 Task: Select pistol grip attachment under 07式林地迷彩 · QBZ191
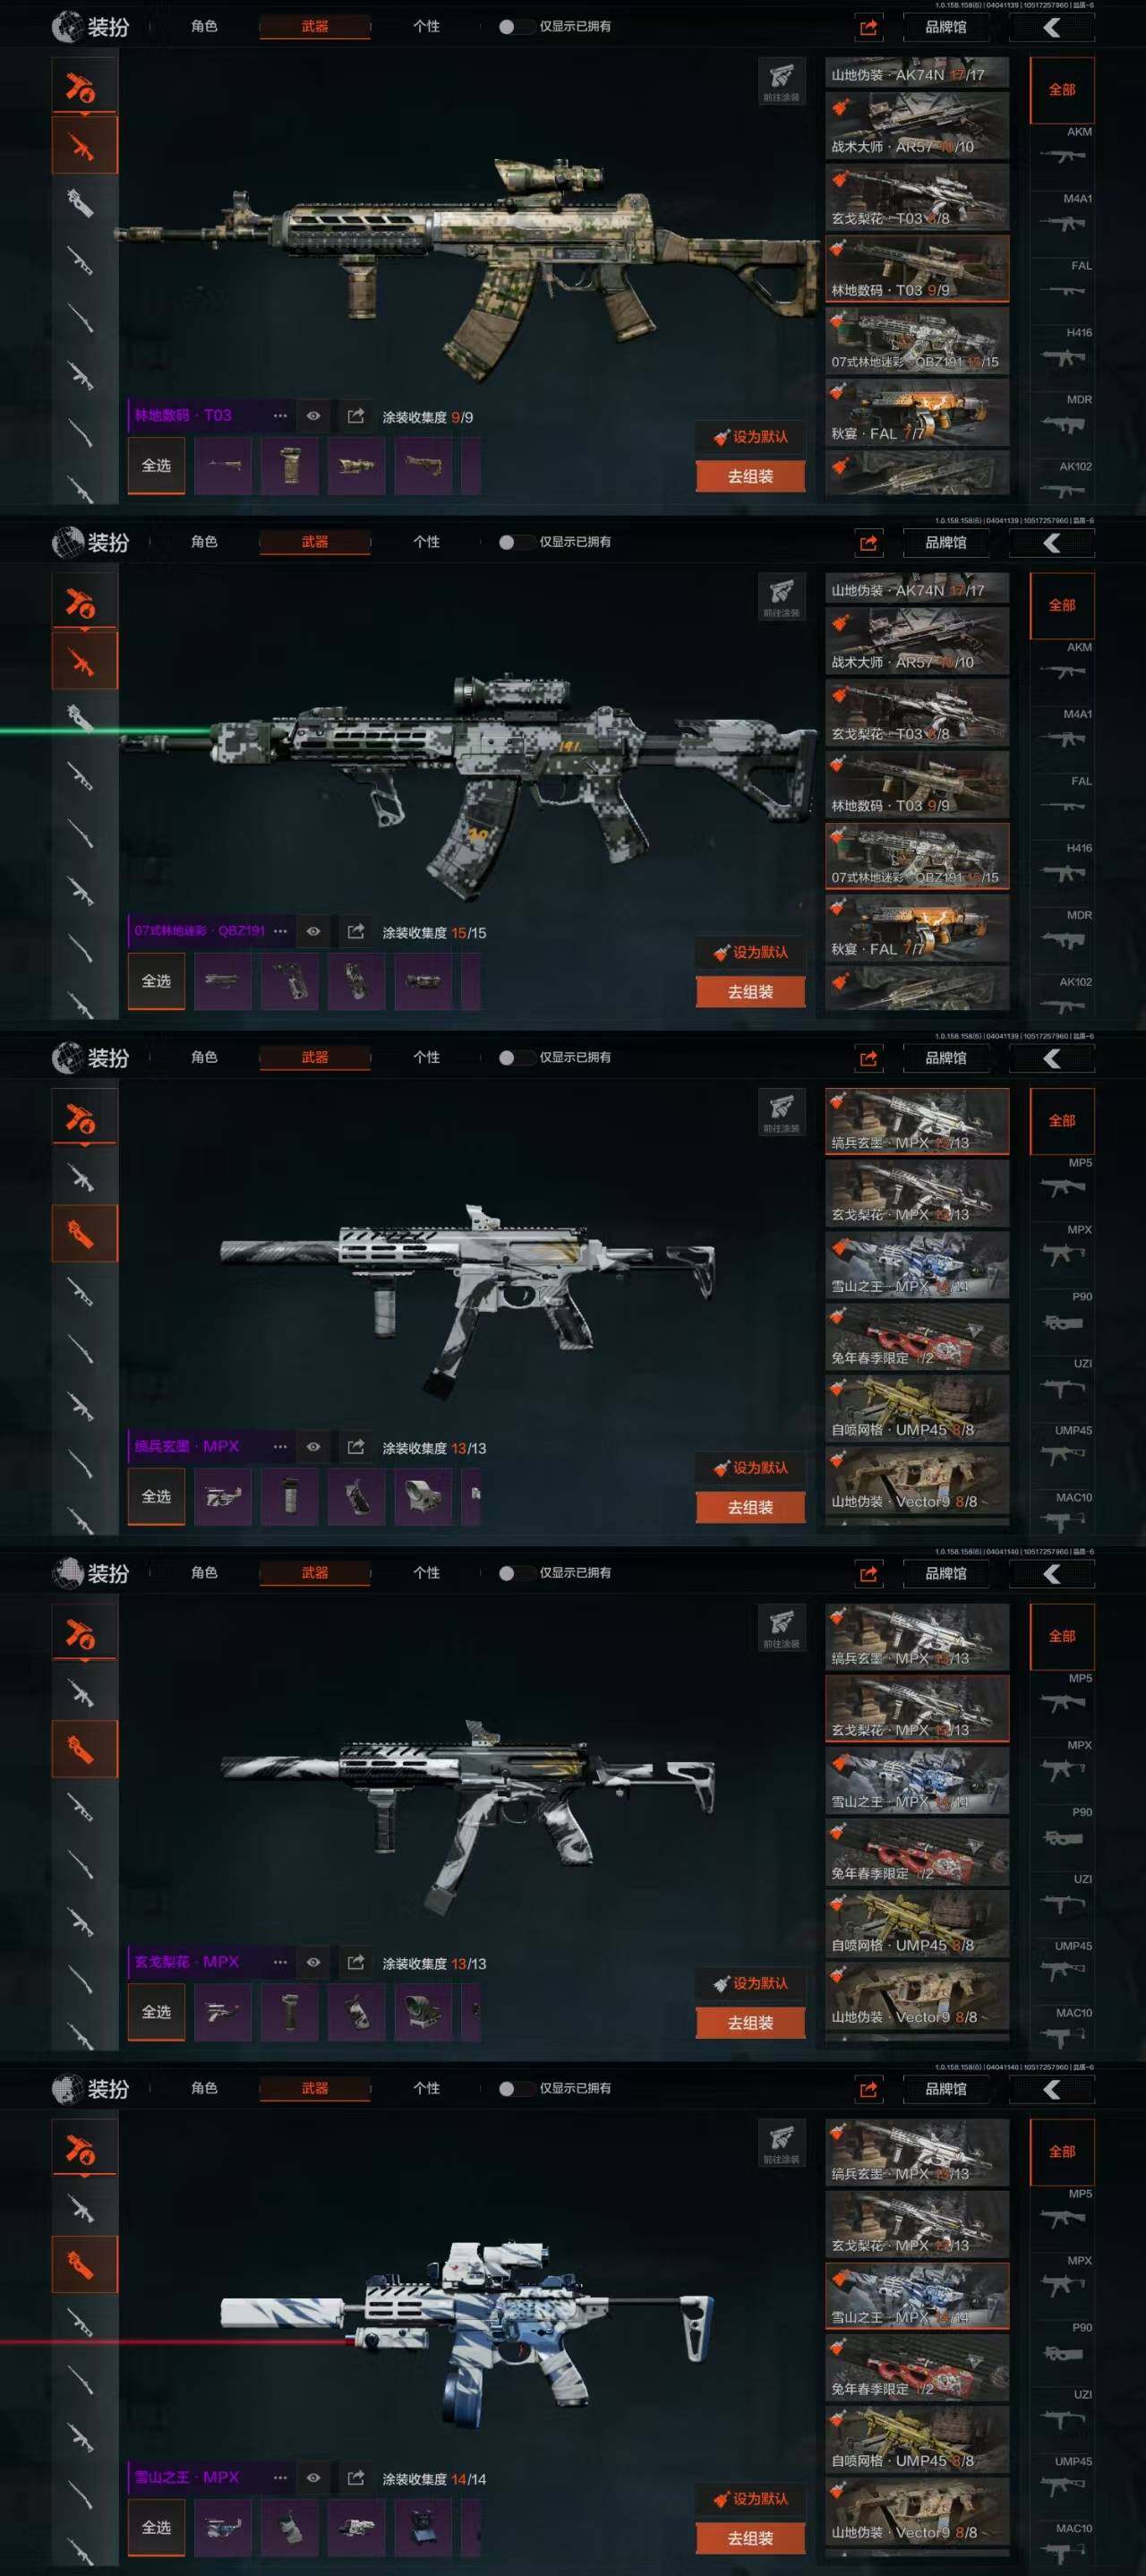point(290,981)
